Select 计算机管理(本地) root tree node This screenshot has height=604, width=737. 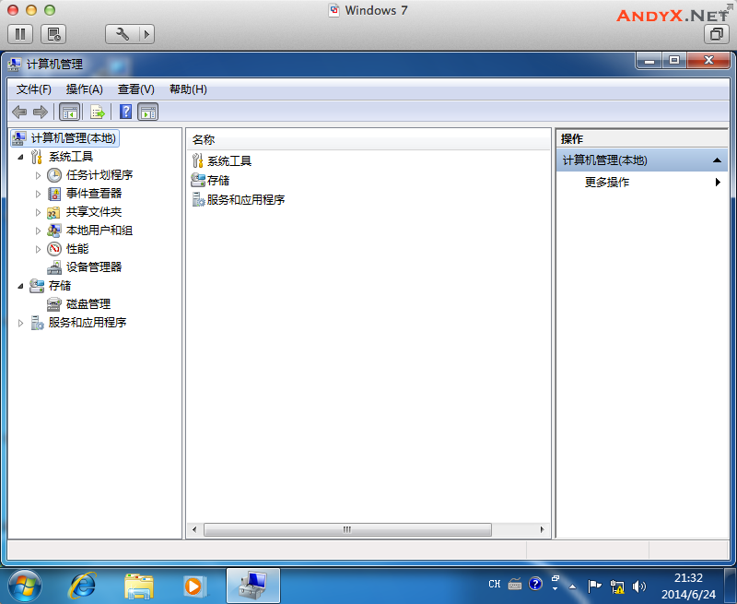point(65,138)
